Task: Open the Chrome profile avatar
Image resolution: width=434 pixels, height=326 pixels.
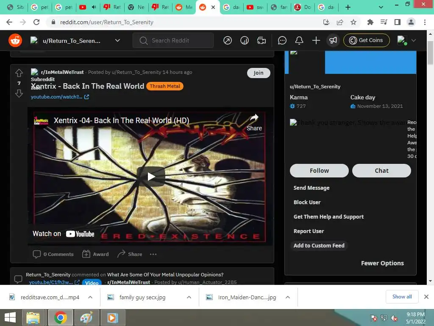Action: coord(411,22)
